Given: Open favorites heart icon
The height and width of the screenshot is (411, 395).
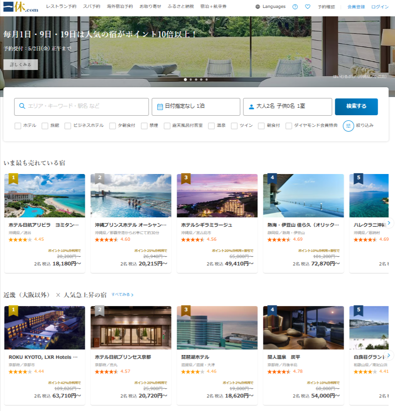Looking at the screenshot, I should point(308,7).
